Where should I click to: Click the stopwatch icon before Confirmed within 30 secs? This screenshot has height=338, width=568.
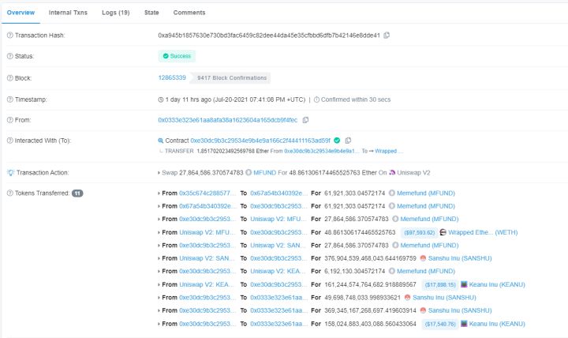point(316,100)
